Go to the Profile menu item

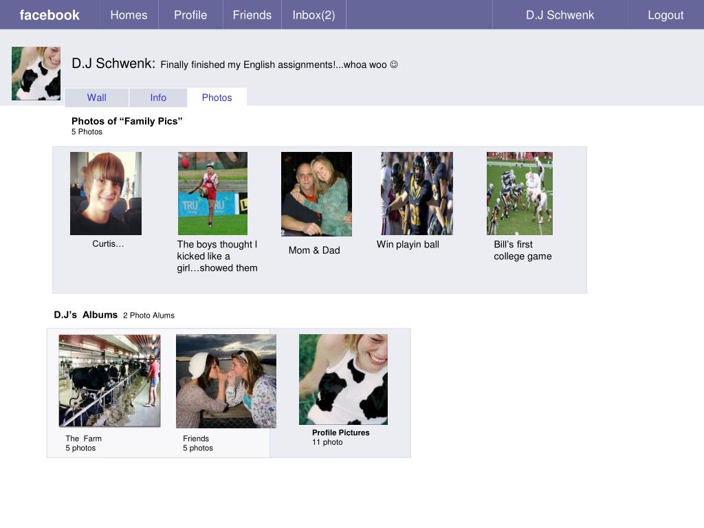click(190, 15)
